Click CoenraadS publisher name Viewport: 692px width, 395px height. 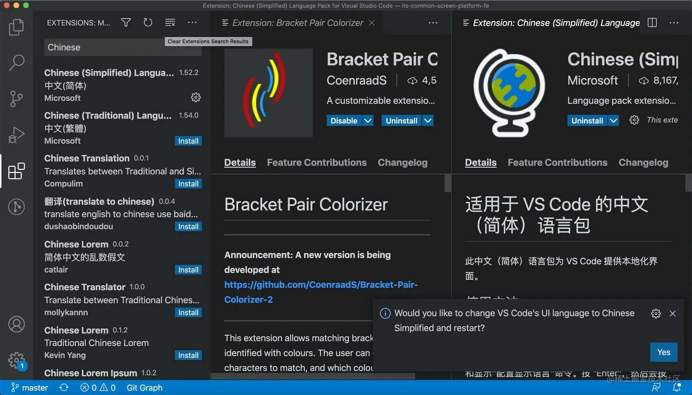[357, 81]
